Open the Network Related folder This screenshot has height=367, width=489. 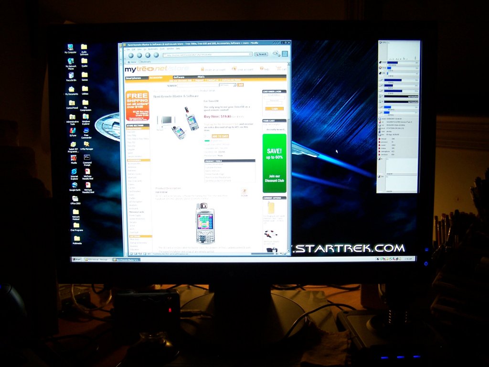[x=76, y=215]
